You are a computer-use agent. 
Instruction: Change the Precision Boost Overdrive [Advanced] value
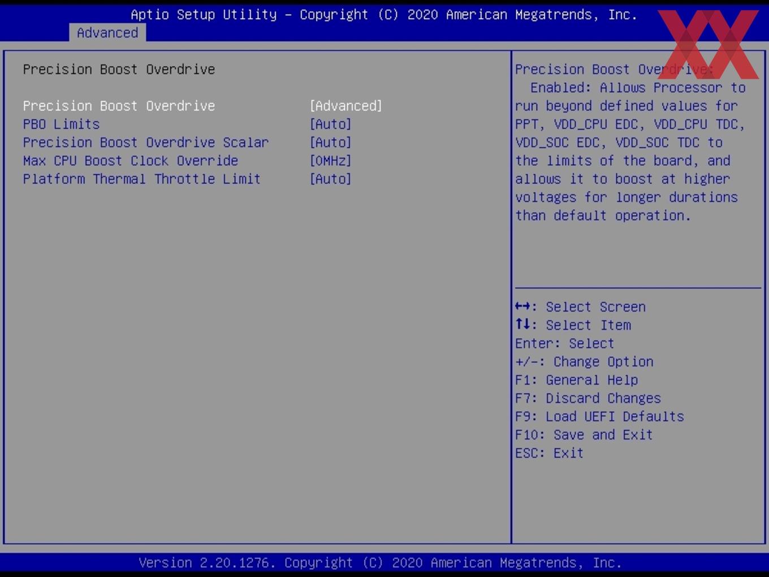(345, 106)
